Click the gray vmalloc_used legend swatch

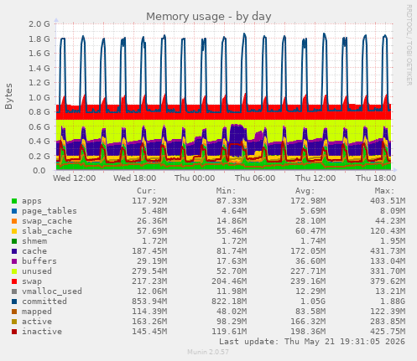pos(14,291)
